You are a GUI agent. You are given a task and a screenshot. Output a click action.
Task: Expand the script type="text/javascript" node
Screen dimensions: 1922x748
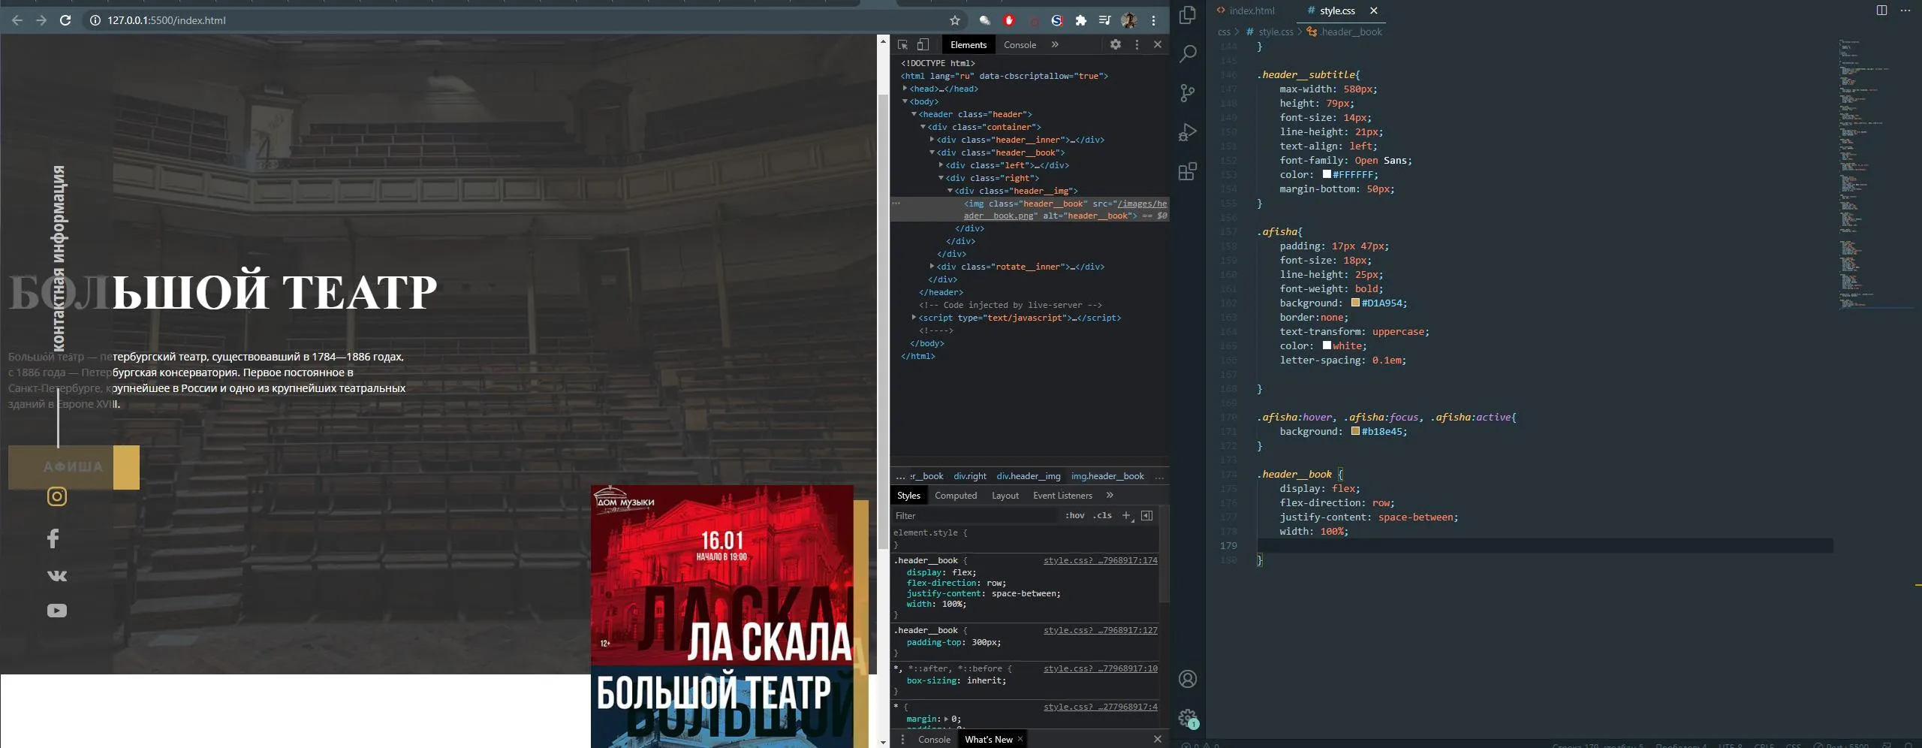(914, 318)
